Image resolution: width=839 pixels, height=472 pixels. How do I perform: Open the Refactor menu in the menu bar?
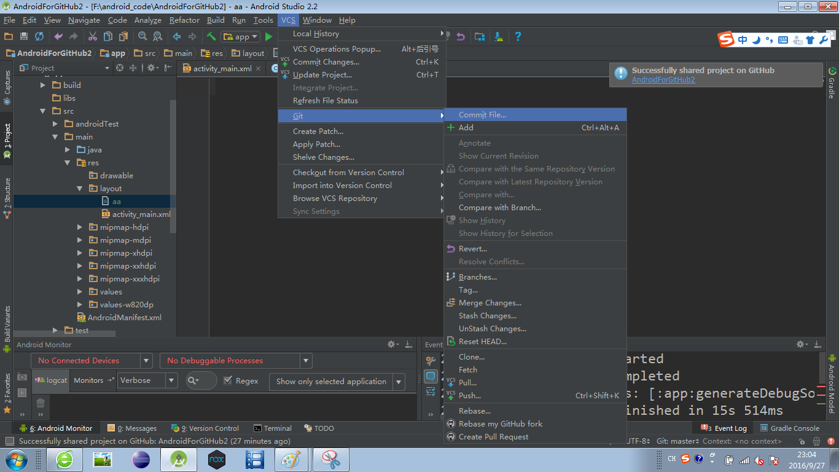[184, 20]
